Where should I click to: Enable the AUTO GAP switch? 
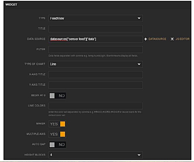(x=57, y=145)
